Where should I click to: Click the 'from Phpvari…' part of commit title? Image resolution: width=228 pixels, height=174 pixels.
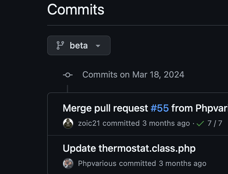click(x=199, y=108)
